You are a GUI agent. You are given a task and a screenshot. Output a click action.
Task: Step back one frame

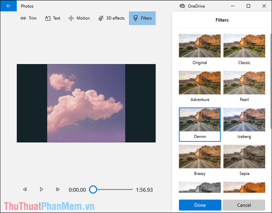25,189
